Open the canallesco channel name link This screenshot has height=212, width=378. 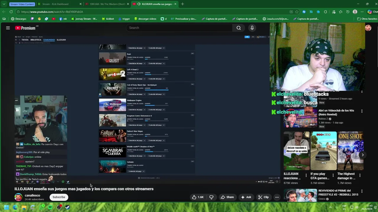pos(32,195)
